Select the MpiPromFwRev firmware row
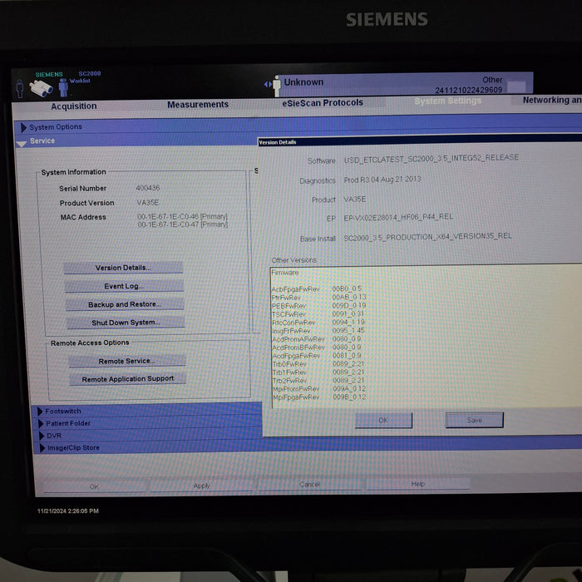The image size is (582, 582). coord(319,388)
